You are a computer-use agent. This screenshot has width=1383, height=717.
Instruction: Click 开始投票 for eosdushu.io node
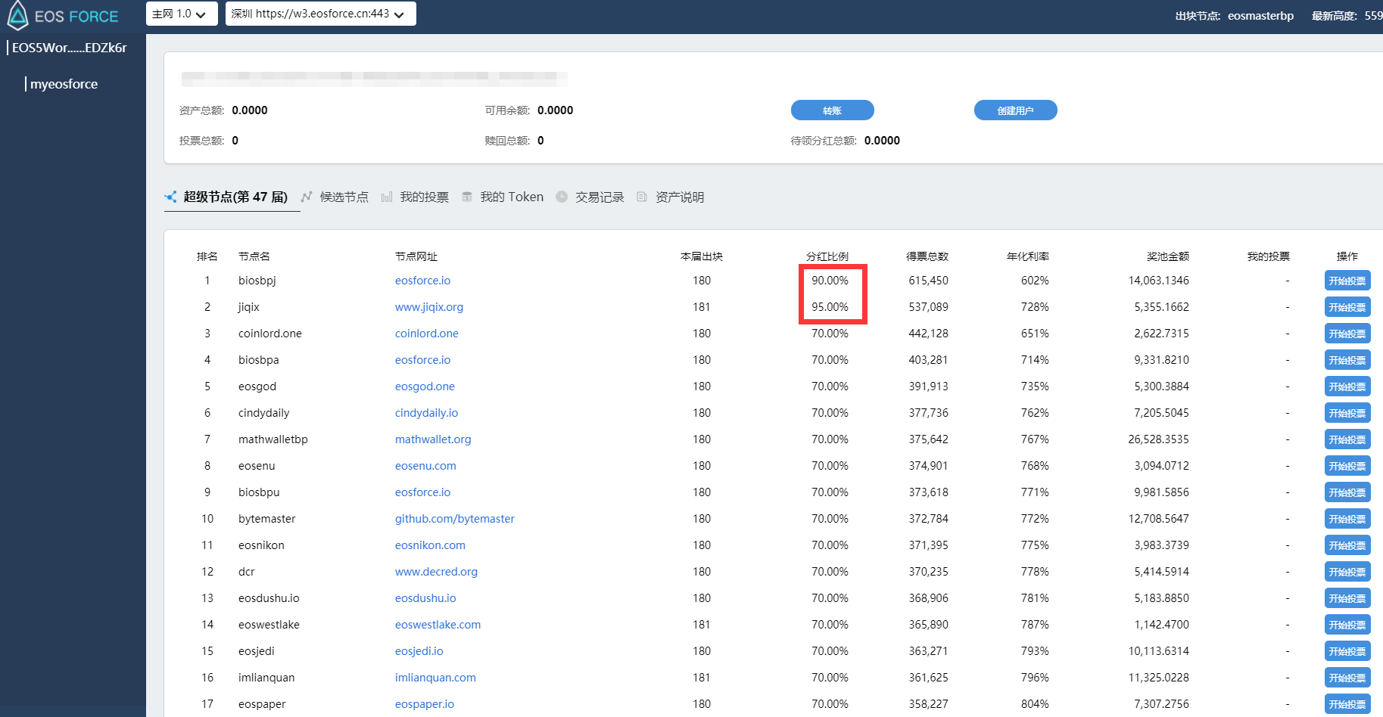(1347, 598)
